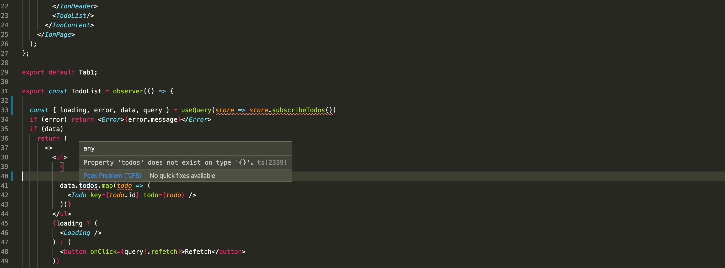Click 'No quick fixes available' text in hover popup
Image resolution: width=725 pixels, height=268 pixels.
point(182,176)
